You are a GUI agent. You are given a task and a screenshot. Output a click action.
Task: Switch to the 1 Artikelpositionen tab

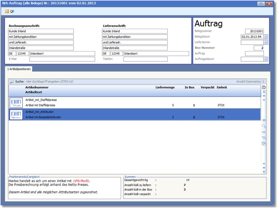[x=20, y=69]
